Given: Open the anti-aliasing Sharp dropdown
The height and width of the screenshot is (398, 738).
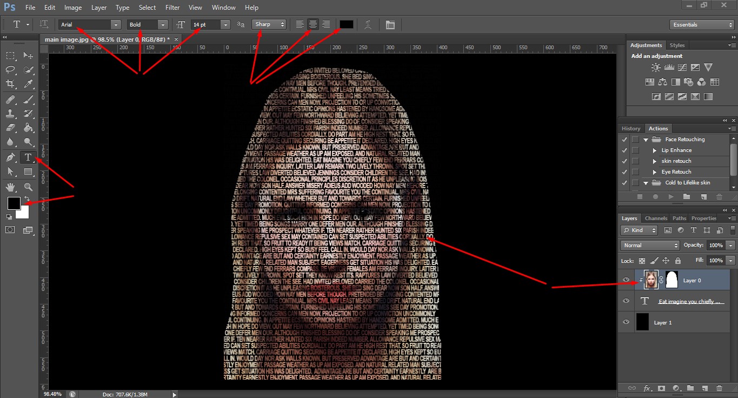Looking at the screenshot, I should pyautogui.click(x=269, y=24).
